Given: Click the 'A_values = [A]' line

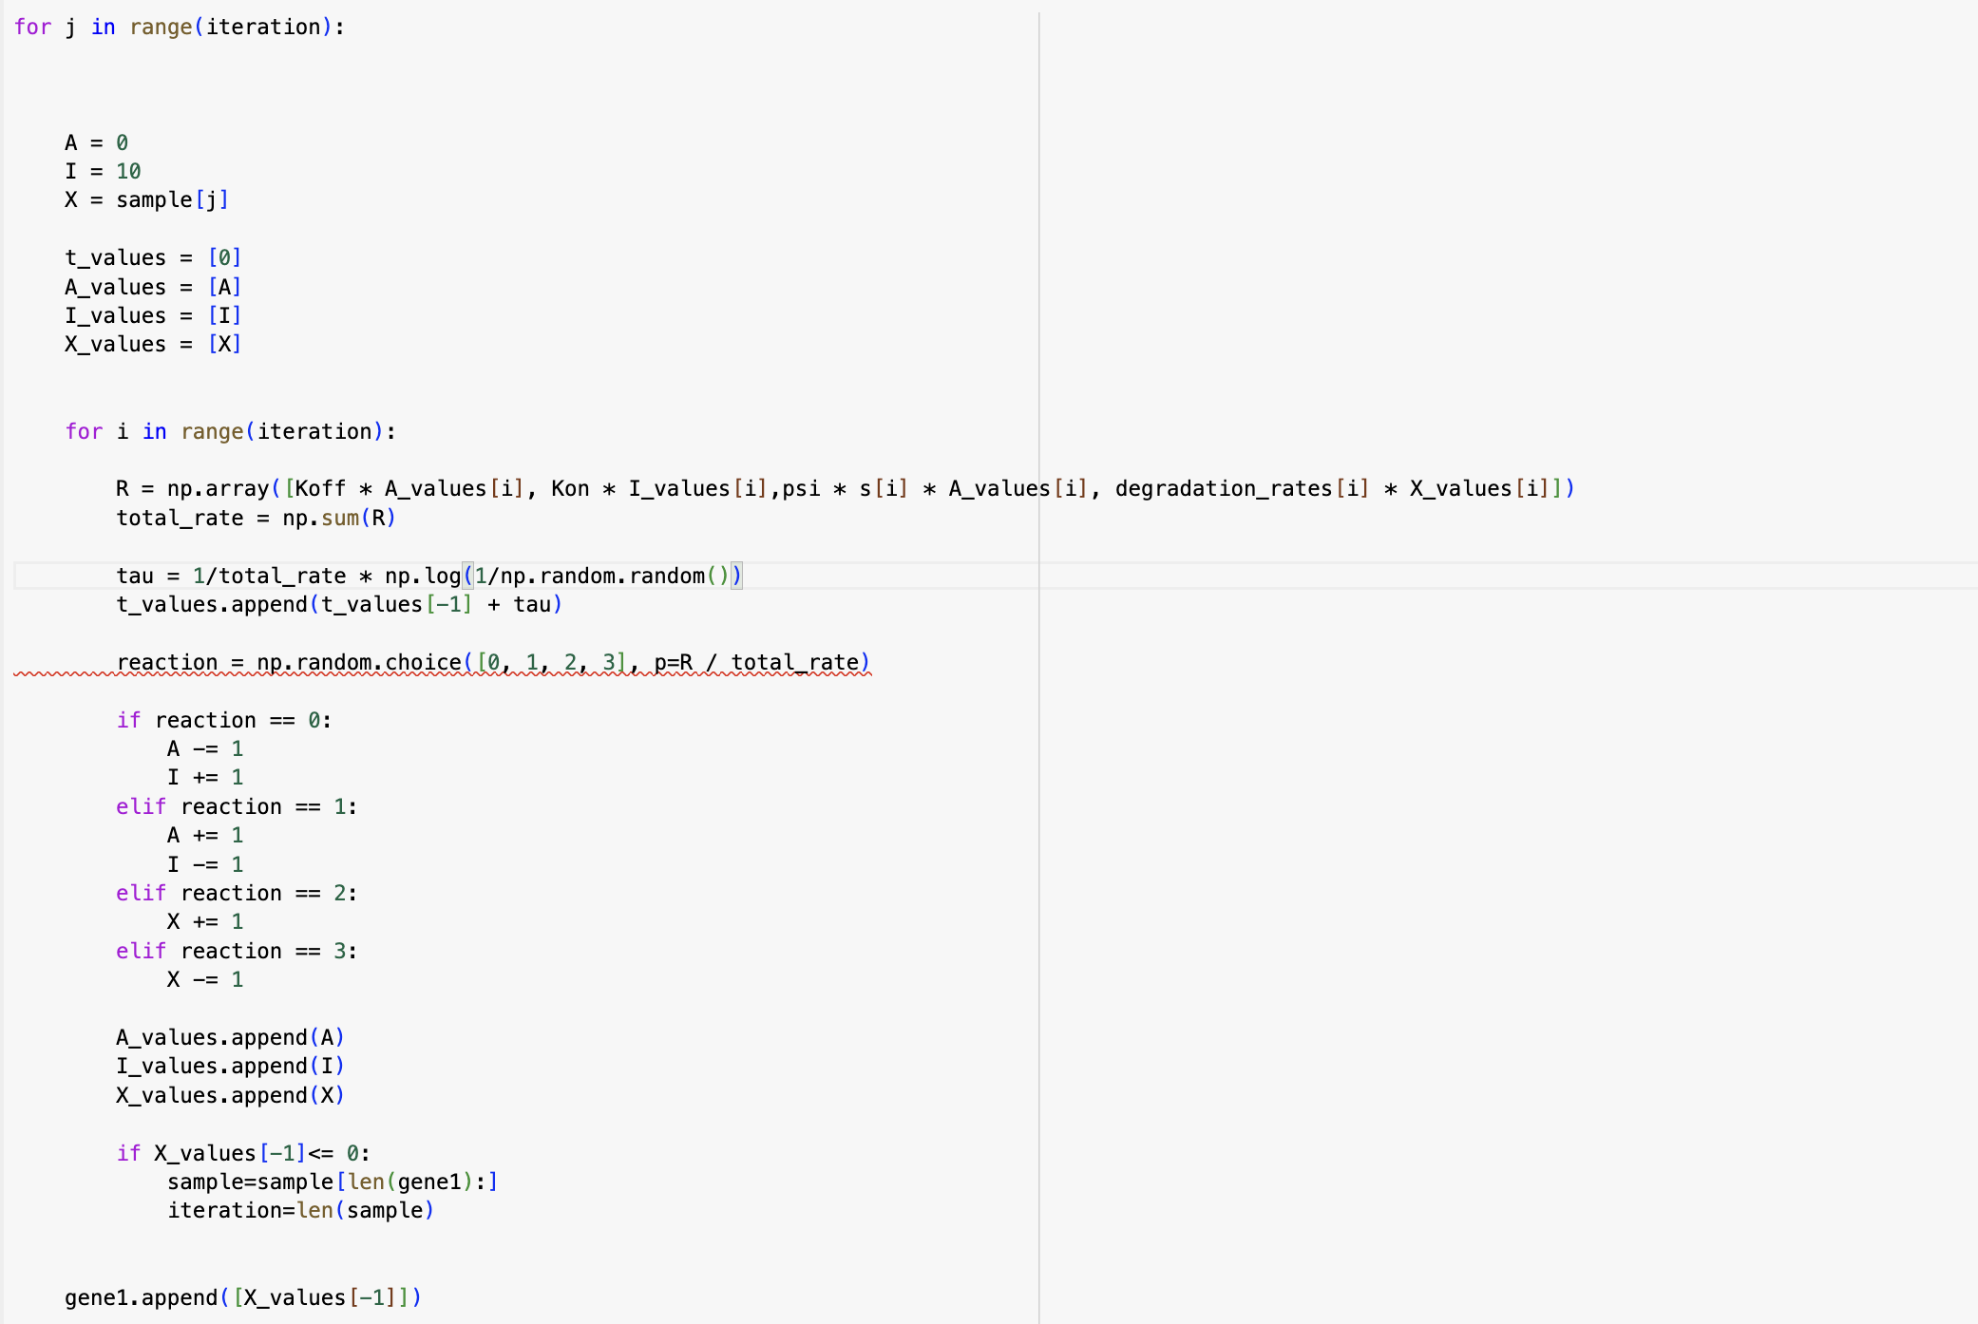Looking at the screenshot, I should point(153,287).
